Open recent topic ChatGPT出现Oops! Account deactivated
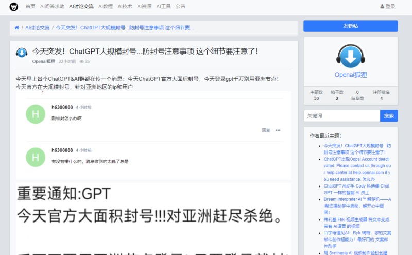The height and width of the screenshot is (255, 412). point(357,169)
